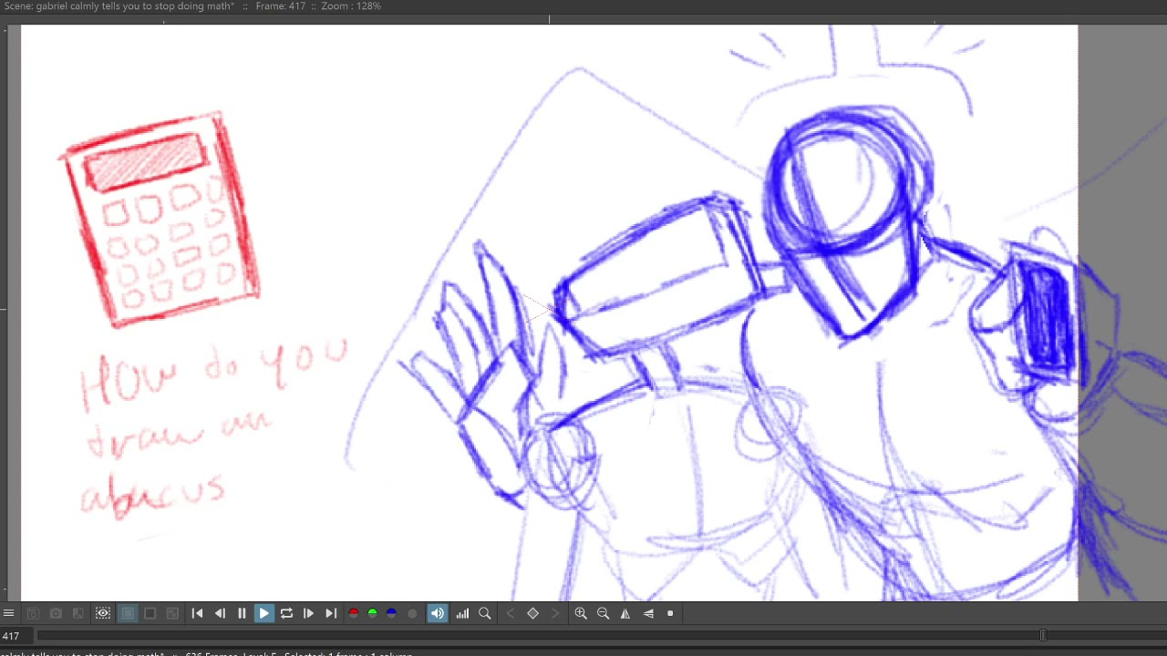
Task: Toggle the red channel display
Action: [354, 613]
